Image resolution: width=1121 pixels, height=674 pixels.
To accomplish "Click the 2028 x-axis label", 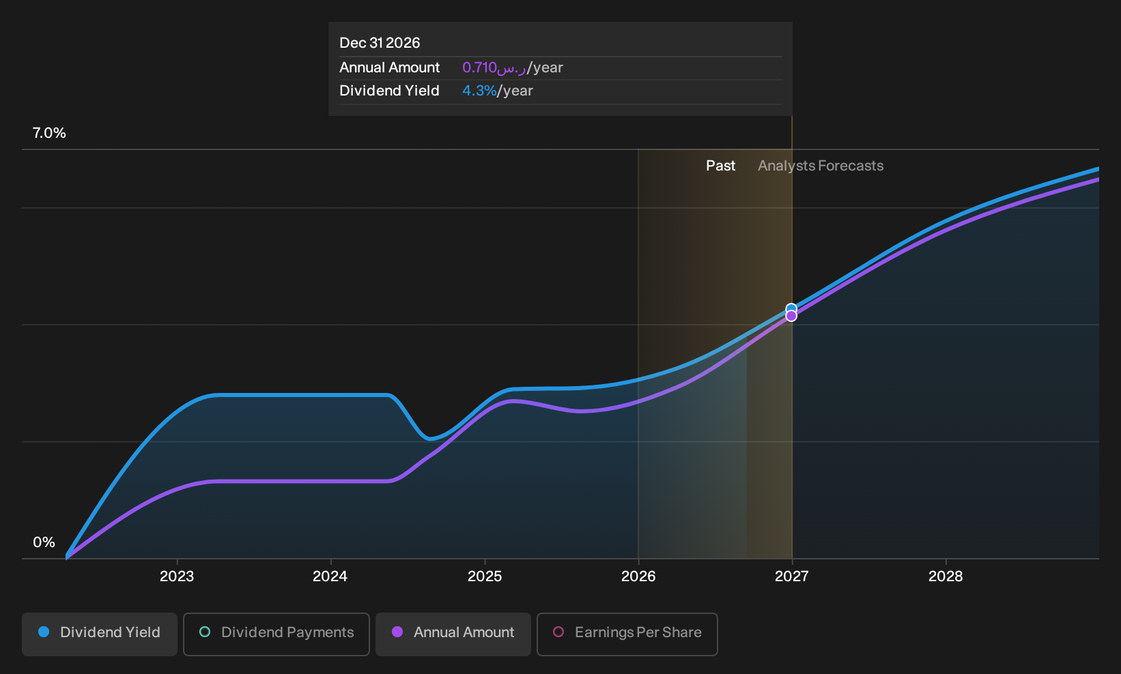I will (x=946, y=576).
